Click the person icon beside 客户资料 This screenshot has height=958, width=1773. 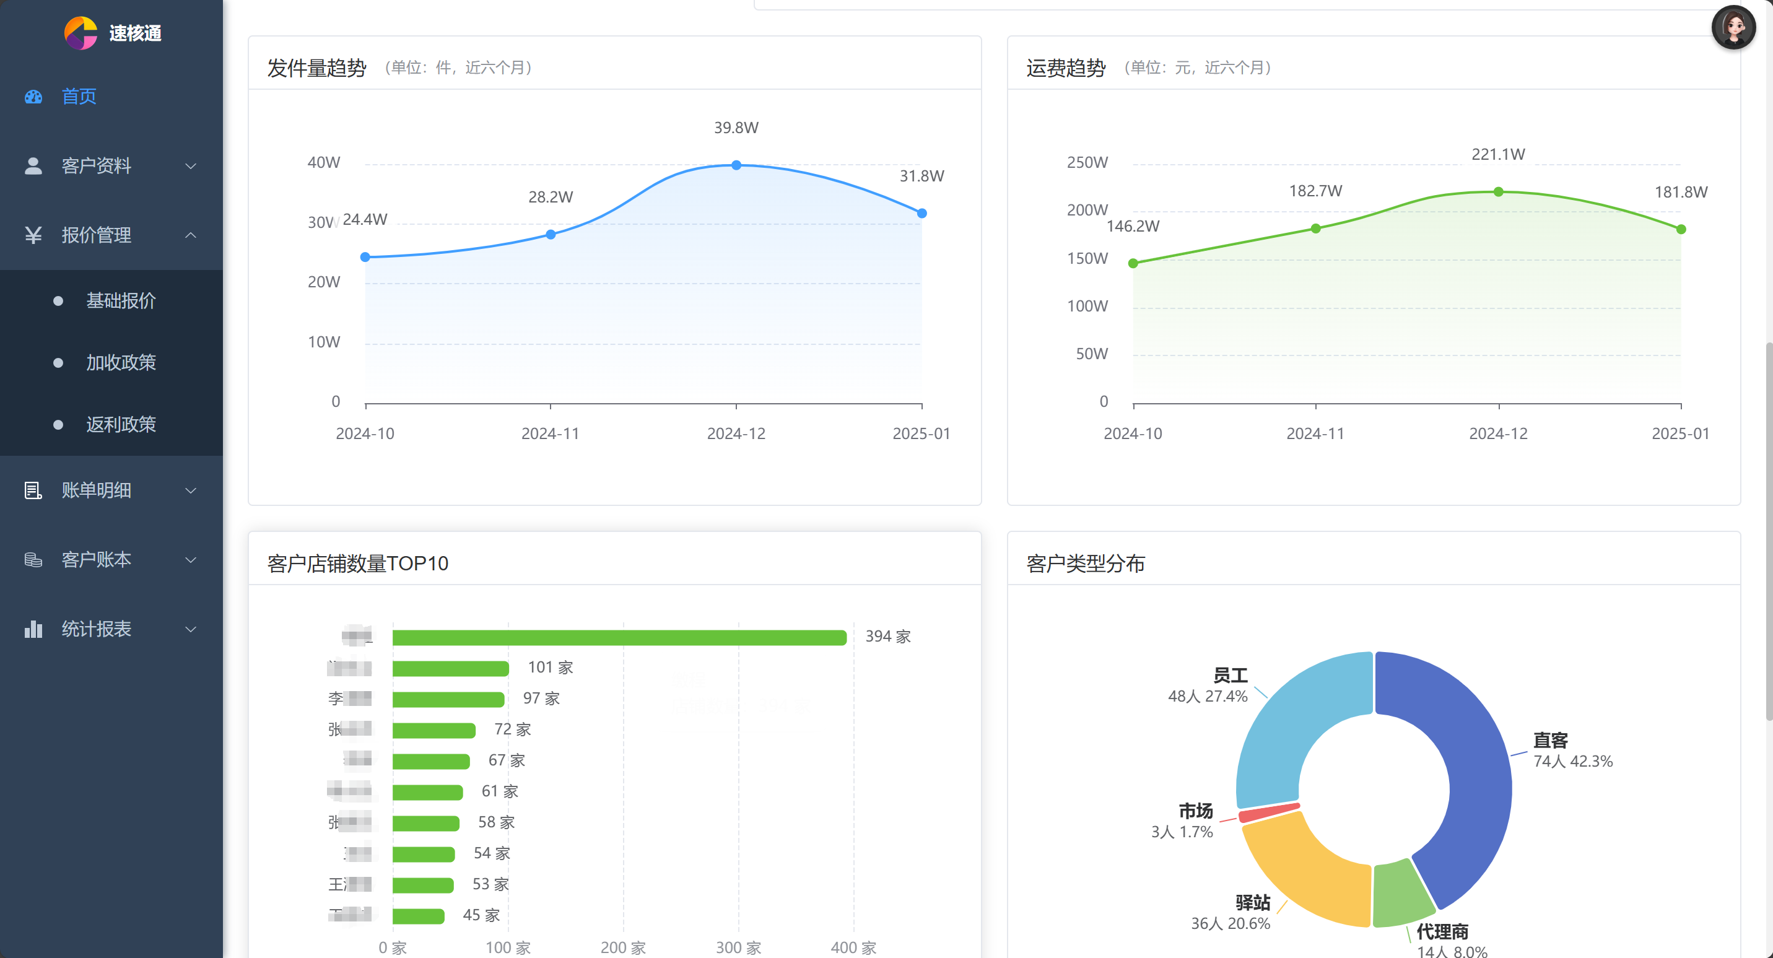tap(33, 166)
